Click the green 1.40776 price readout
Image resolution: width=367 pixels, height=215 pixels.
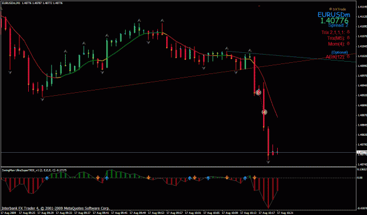[334, 21]
